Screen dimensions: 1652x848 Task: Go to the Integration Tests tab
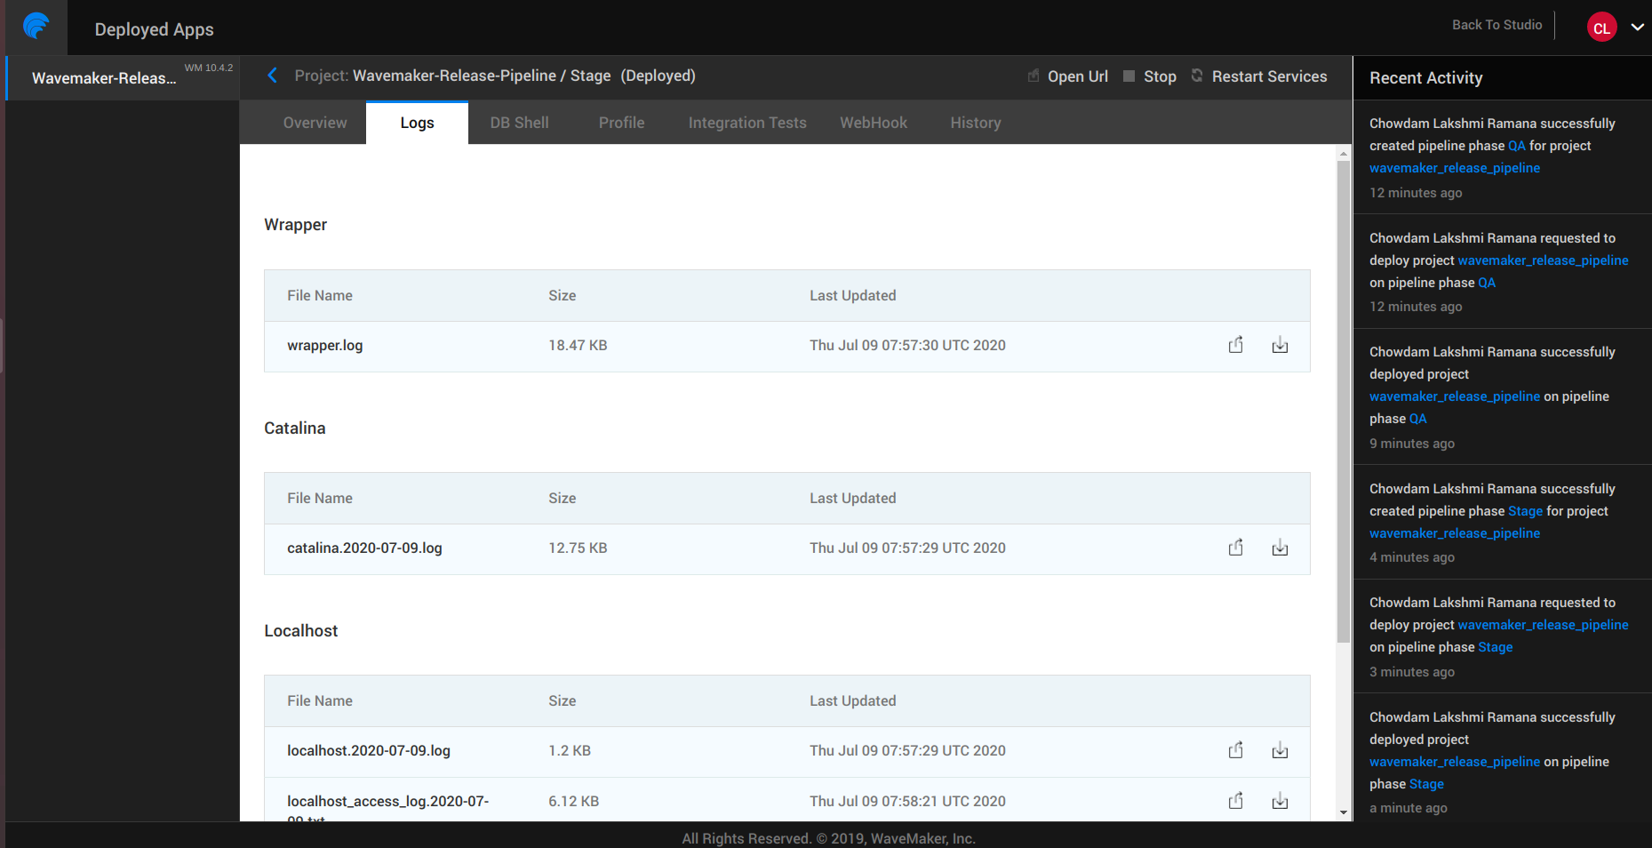[x=746, y=123]
